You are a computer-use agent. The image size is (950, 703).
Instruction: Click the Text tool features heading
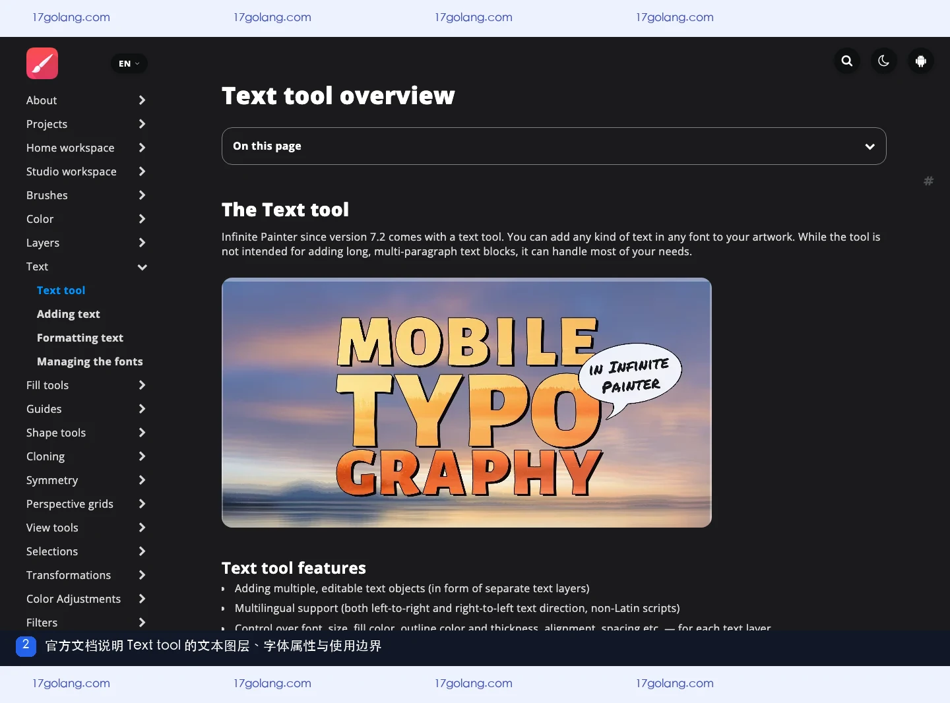(x=294, y=568)
